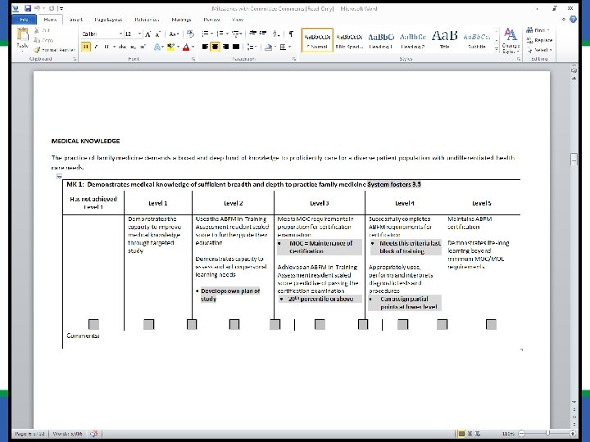
Task: Check the box centered under Level 4
Action: click(403, 324)
